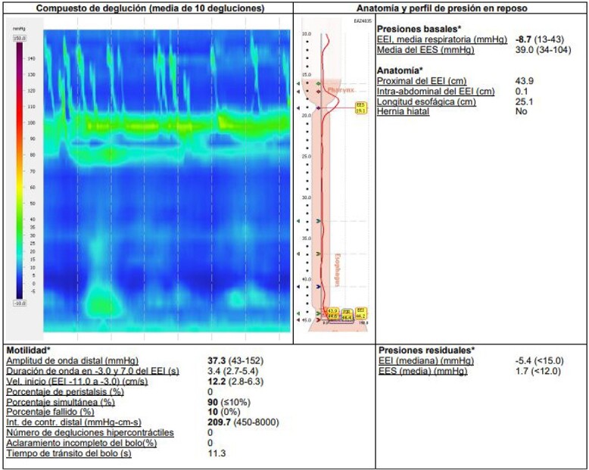Click the 10 (0%) failed percentage value
This screenshot has height=470, width=589.
pos(224,412)
